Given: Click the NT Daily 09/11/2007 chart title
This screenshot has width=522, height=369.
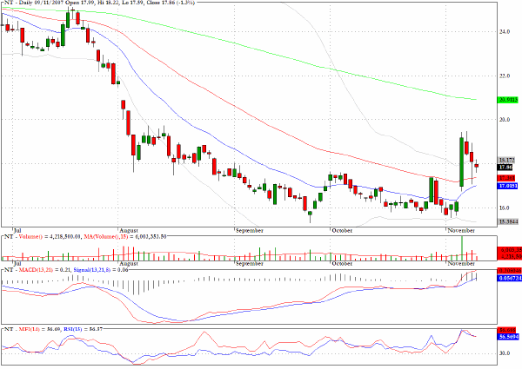Looking at the screenshot, I should point(100,3).
